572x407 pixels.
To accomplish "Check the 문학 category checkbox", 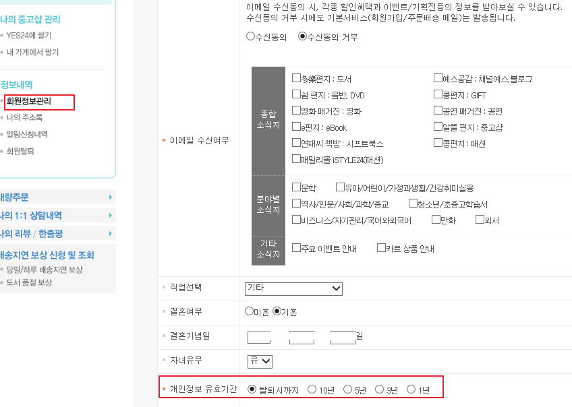I will tap(296, 187).
